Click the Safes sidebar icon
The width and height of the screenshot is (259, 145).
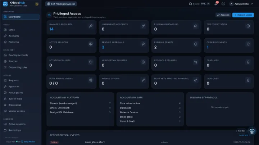tap(5, 30)
